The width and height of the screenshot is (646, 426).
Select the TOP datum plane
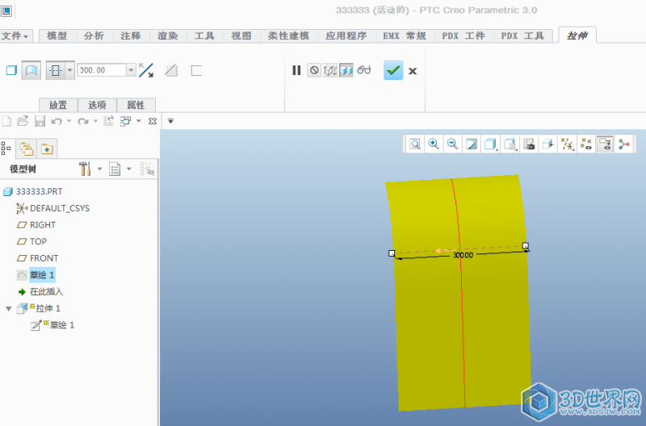(x=38, y=241)
